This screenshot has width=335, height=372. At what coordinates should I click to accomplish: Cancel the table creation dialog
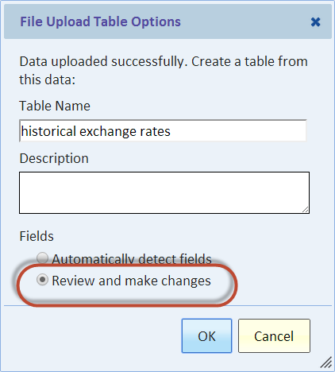coord(274,335)
